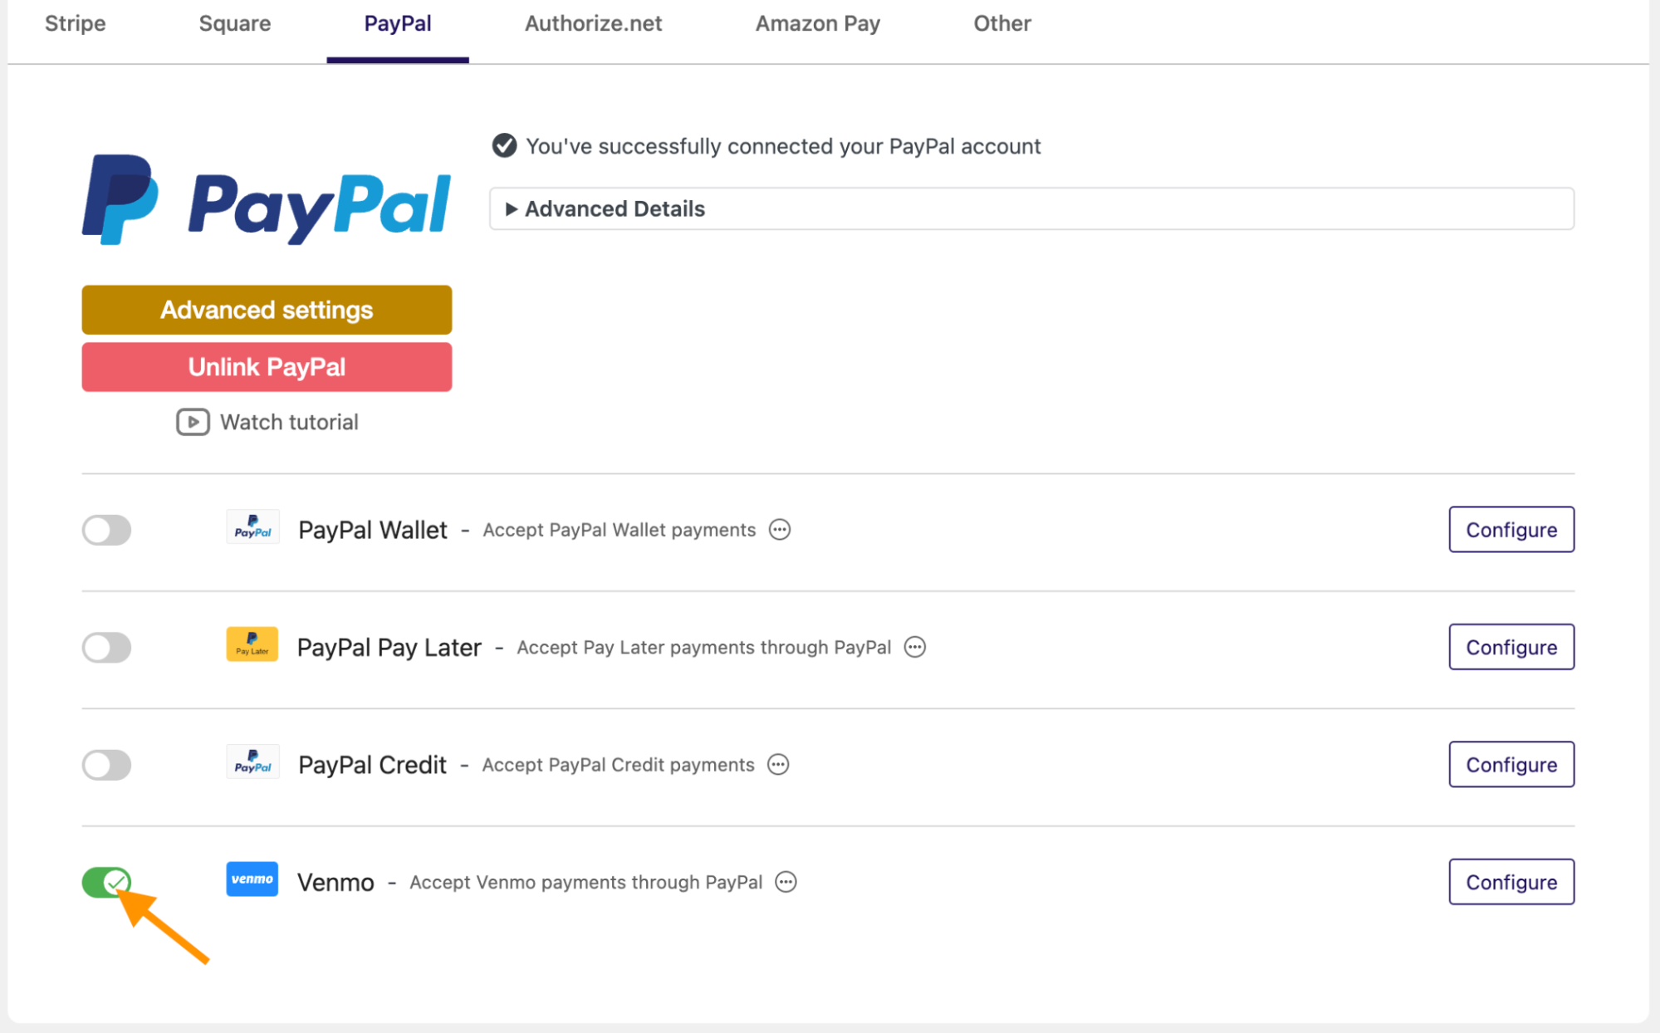The height and width of the screenshot is (1033, 1660).
Task: Click the Pay Later info ellipsis icon
Action: 915,647
